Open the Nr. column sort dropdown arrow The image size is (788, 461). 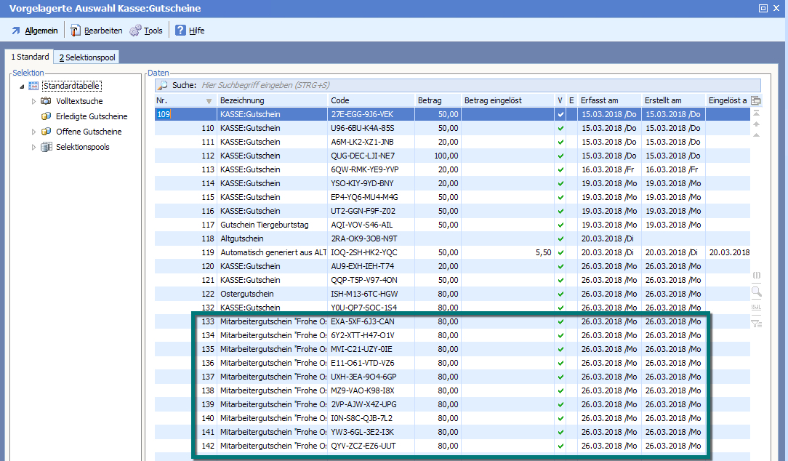tap(209, 100)
